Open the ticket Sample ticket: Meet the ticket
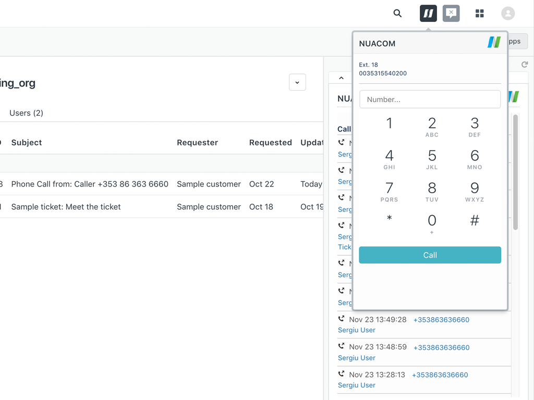The height and width of the screenshot is (400, 534). tap(66, 207)
